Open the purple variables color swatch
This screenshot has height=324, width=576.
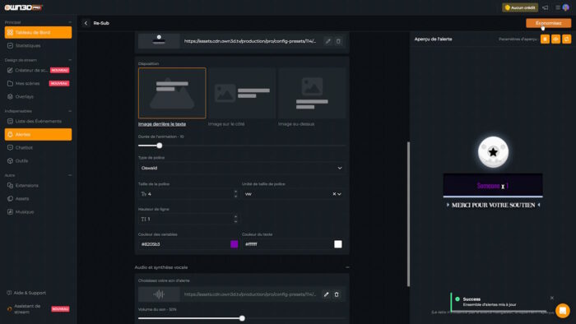click(x=234, y=244)
